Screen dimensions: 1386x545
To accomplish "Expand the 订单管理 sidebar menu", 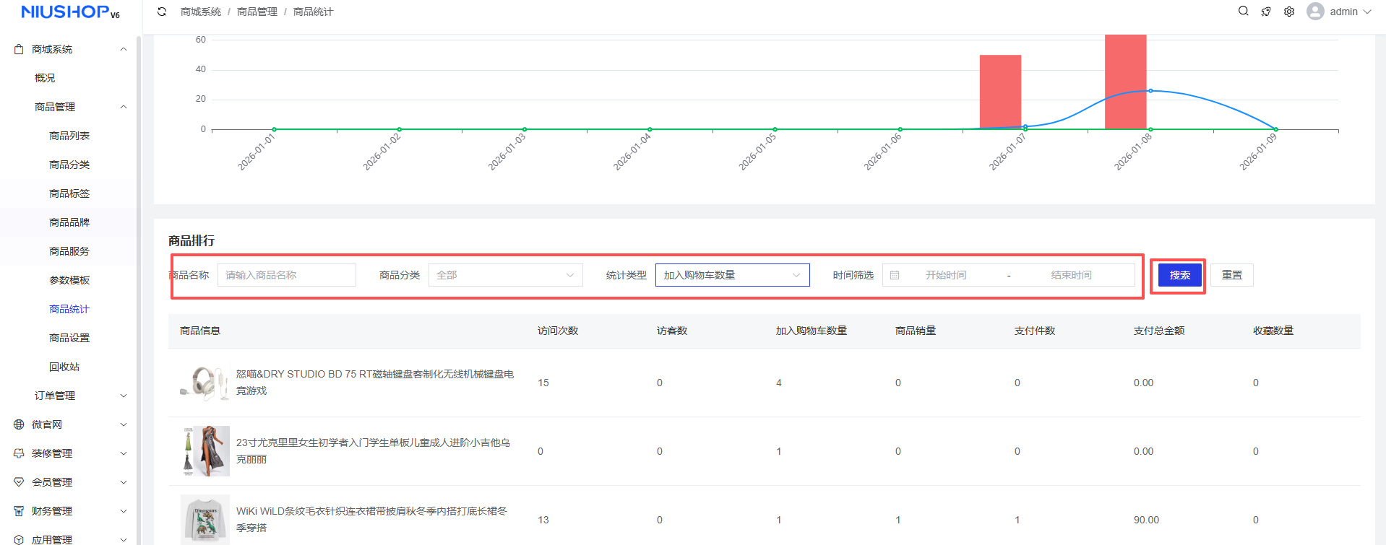I will point(79,396).
